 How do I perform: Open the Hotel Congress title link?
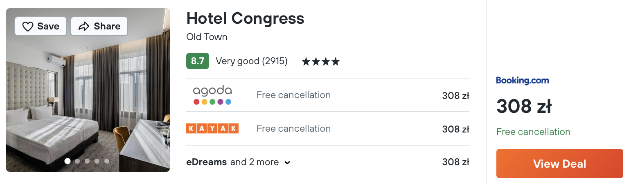[245, 18]
